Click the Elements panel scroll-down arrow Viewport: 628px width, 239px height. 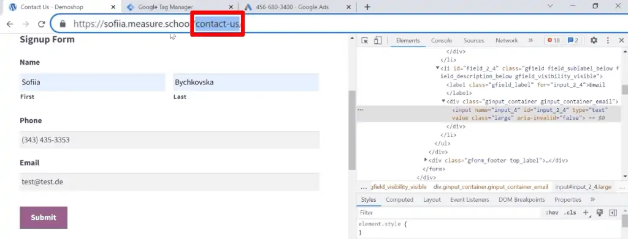[x=625, y=176]
